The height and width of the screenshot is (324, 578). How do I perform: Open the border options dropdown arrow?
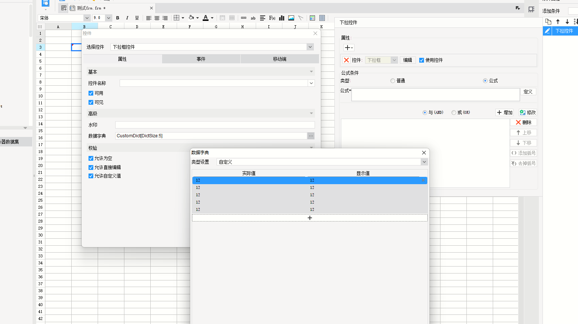point(183,18)
